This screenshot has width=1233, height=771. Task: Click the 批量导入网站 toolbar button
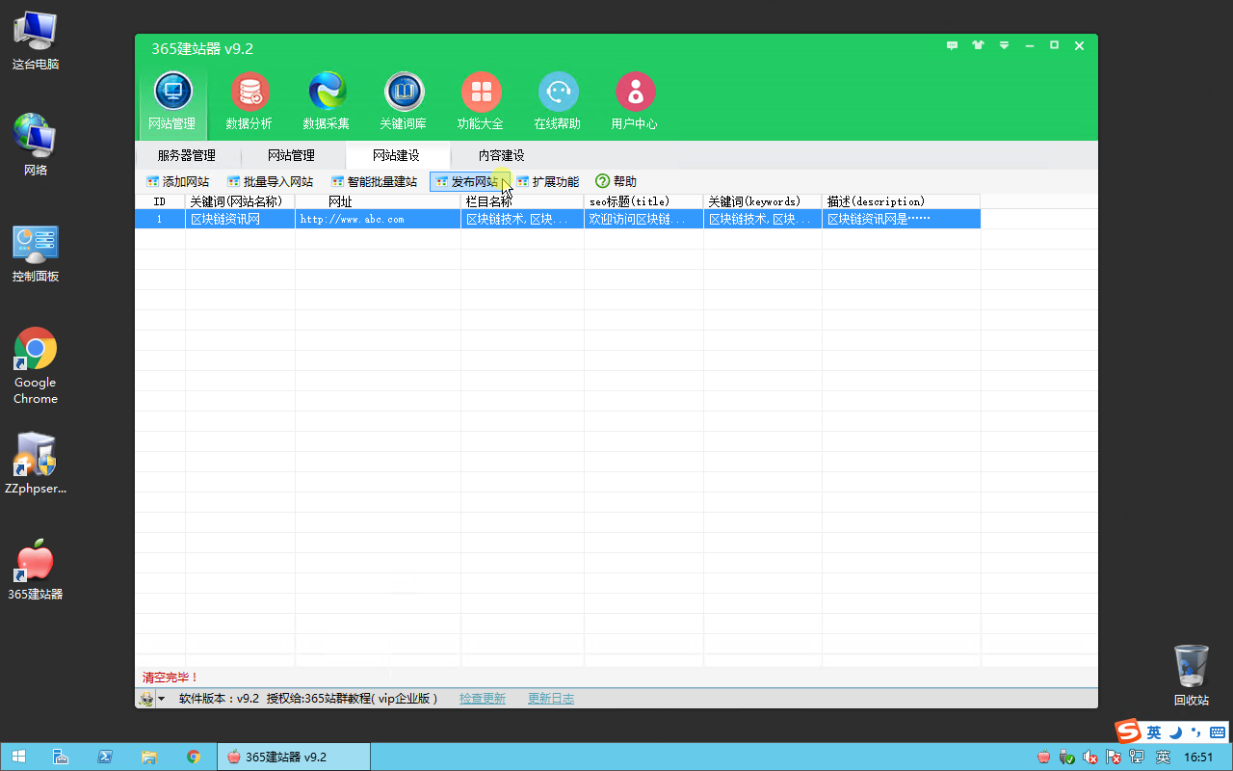point(270,181)
